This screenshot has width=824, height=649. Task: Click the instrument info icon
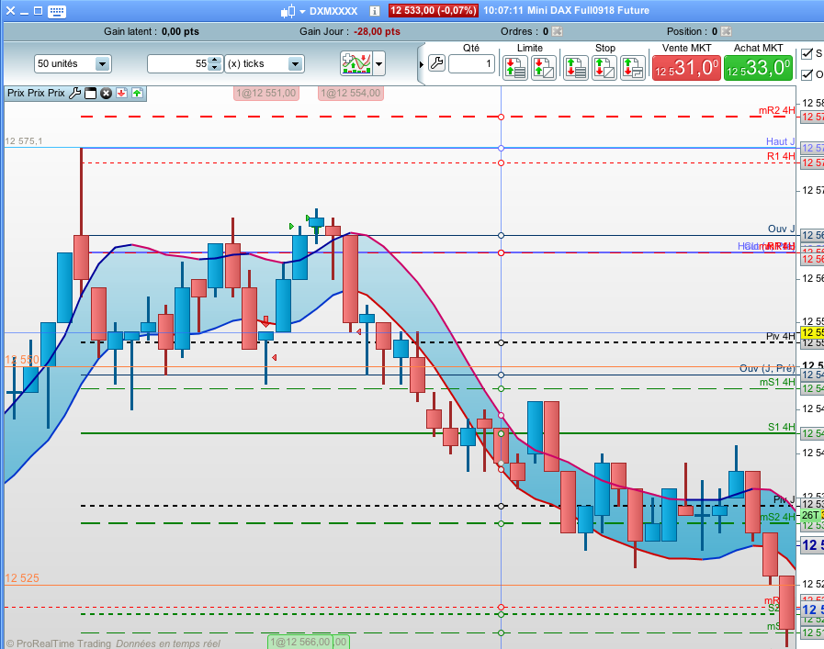click(x=374, y=11)
